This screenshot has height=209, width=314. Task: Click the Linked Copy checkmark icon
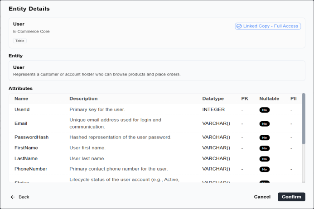[239, 26]
